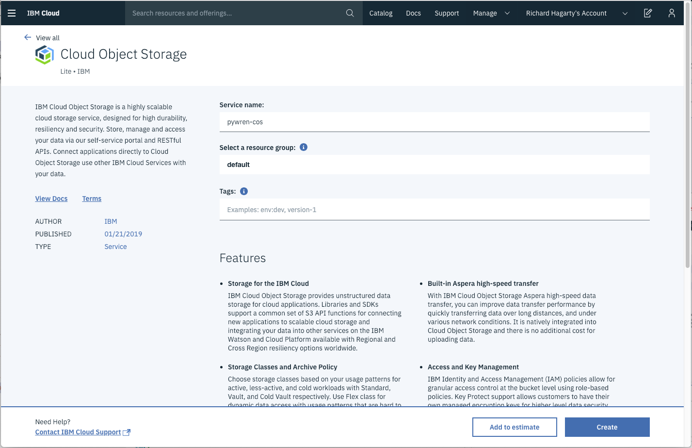Viewport: 692px width, 448px height.
Task: Click 'Built-in Aspera high-speed transfer' title
Action: (483, 283)
